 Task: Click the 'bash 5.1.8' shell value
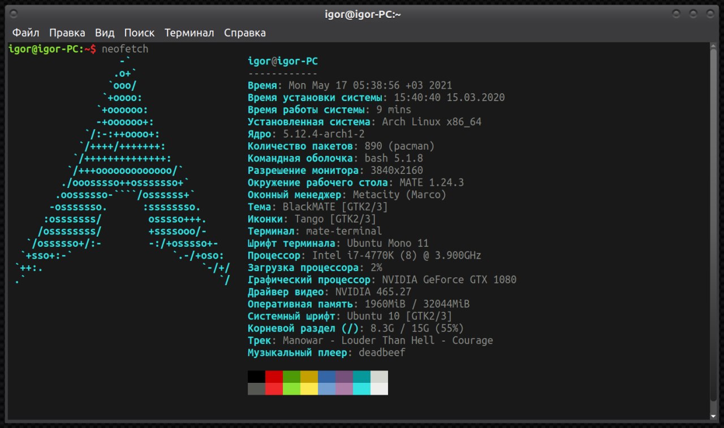point(394,158)
